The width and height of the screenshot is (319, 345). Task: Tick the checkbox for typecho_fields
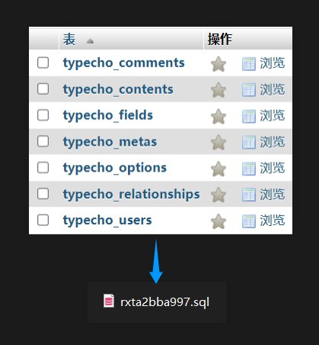click(x=43, y=115)
